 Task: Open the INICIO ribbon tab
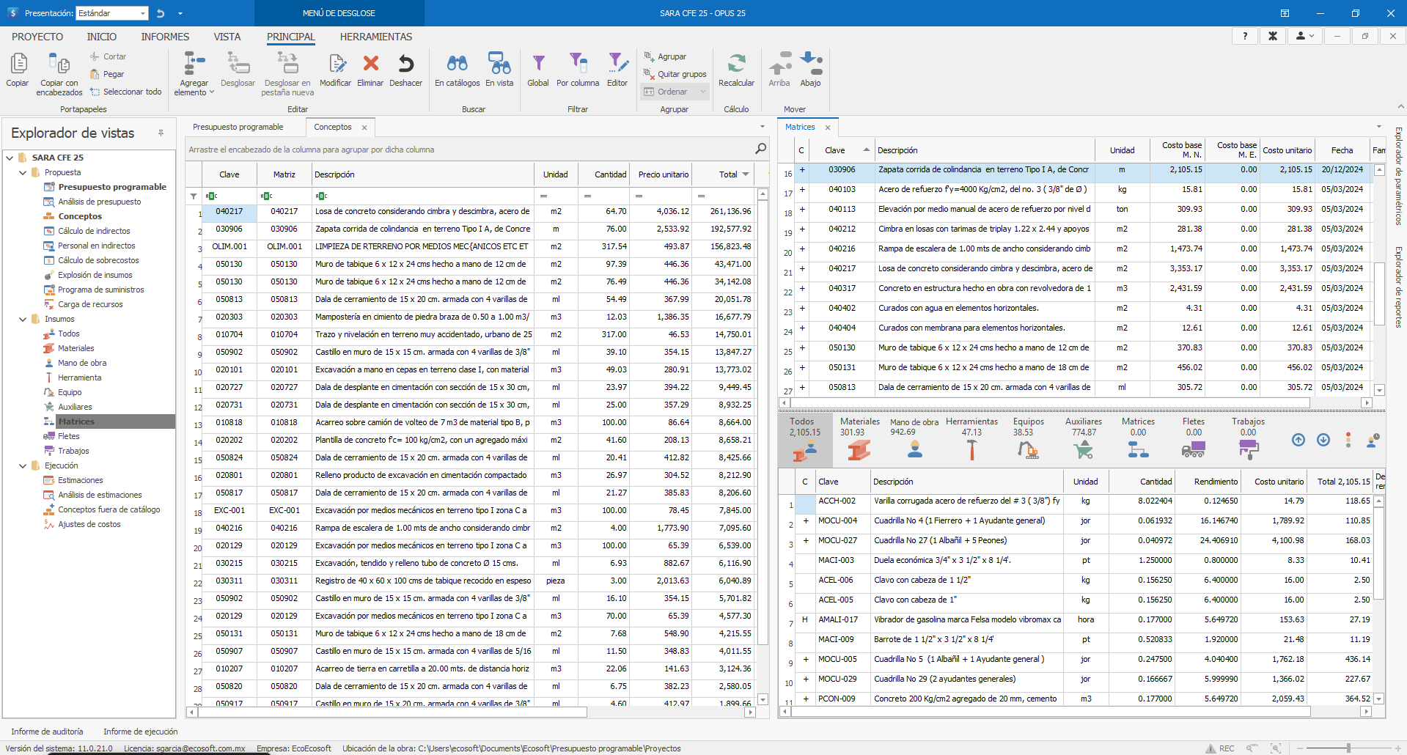(x=102, y=37)
